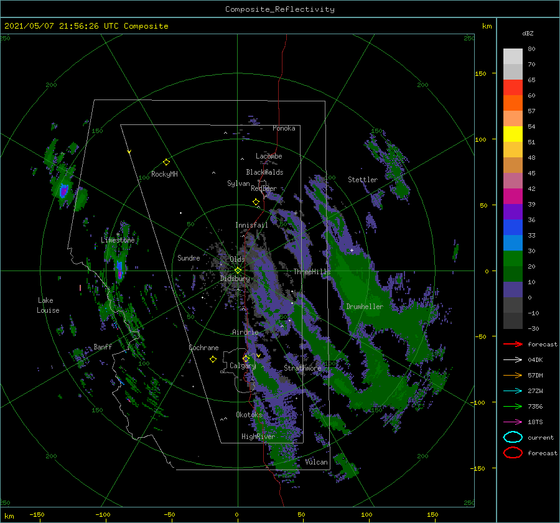The width and height of the screenshot is (560, 523).
Task: Click the Sundre label
Action: tap(189, 258)
